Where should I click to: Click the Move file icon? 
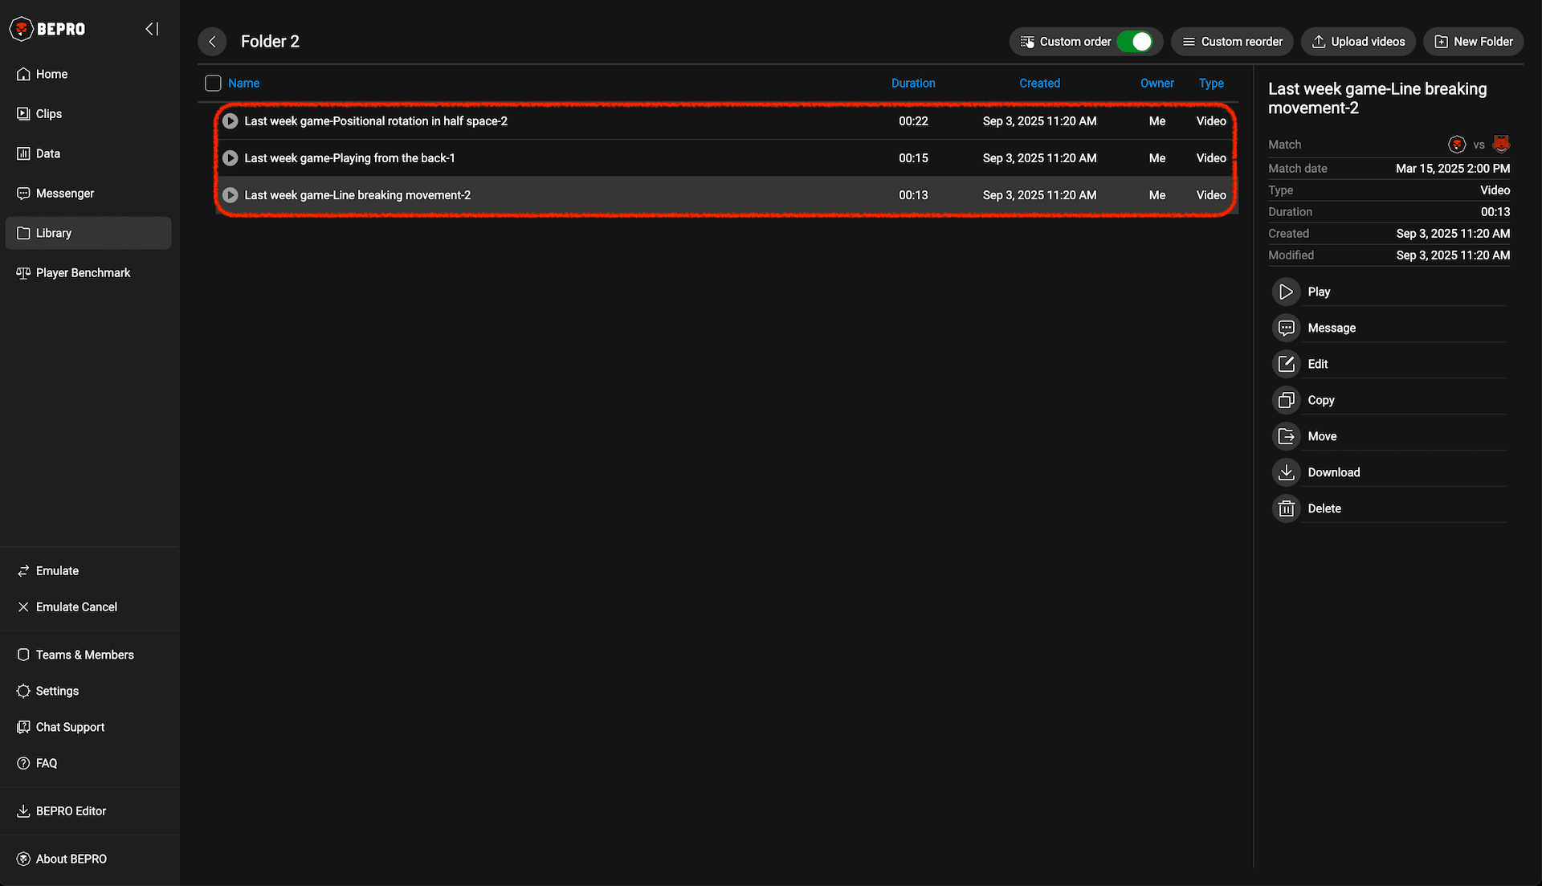pyautogui.click(x=1286, y=436)
